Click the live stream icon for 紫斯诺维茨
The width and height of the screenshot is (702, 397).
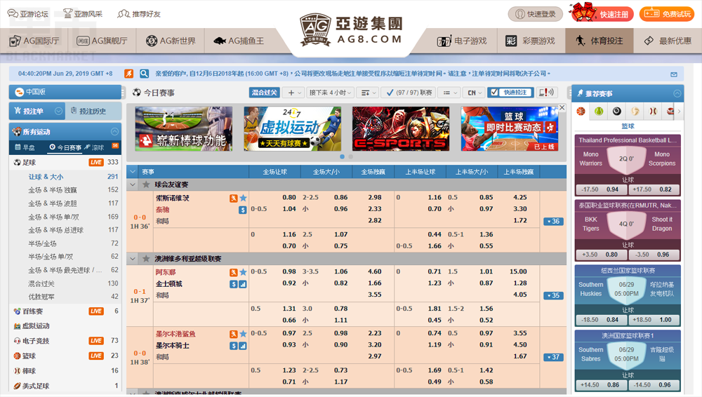234,198
